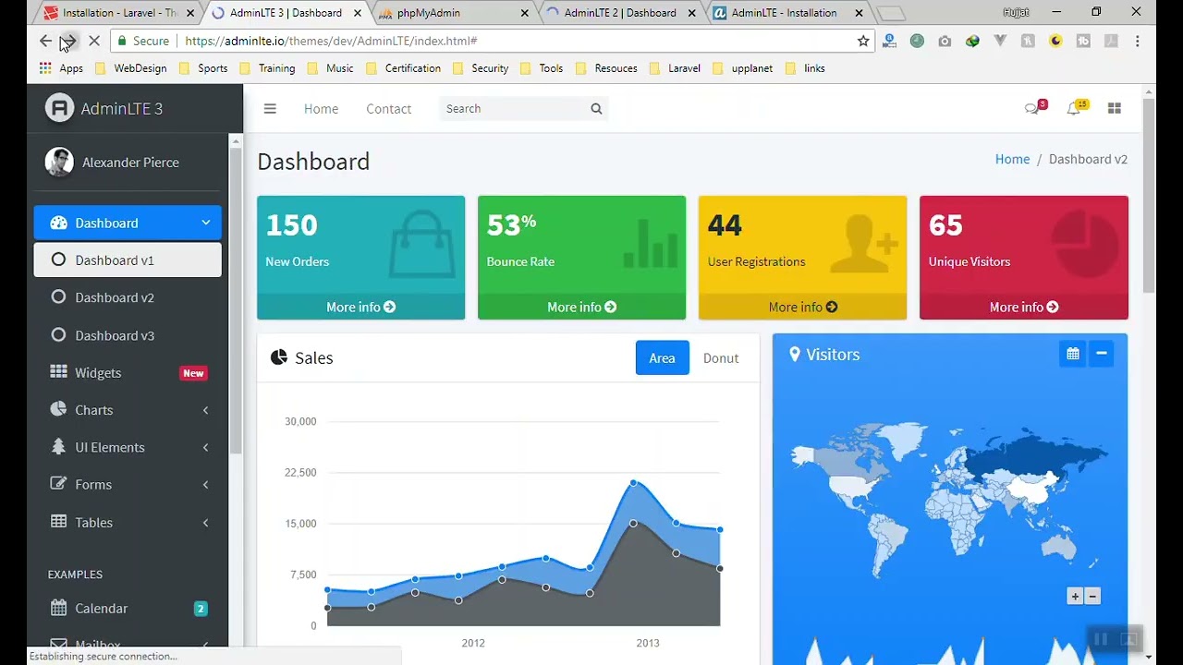The image size is (1183, 665).
Task: Expand the Tables sidebar menu
Action: tap(128, 522)
